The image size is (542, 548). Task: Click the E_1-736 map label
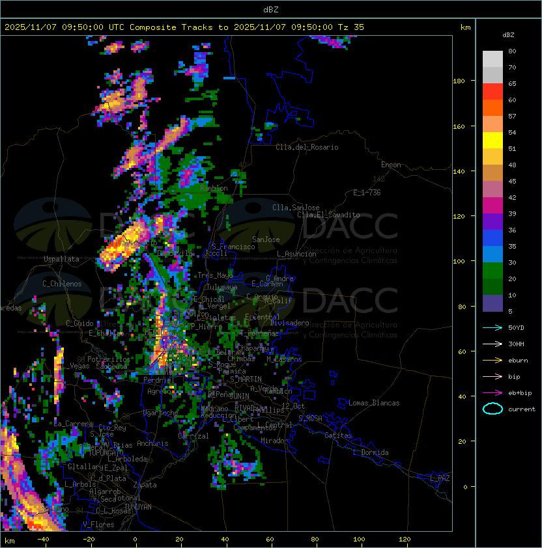pos(367,193)
